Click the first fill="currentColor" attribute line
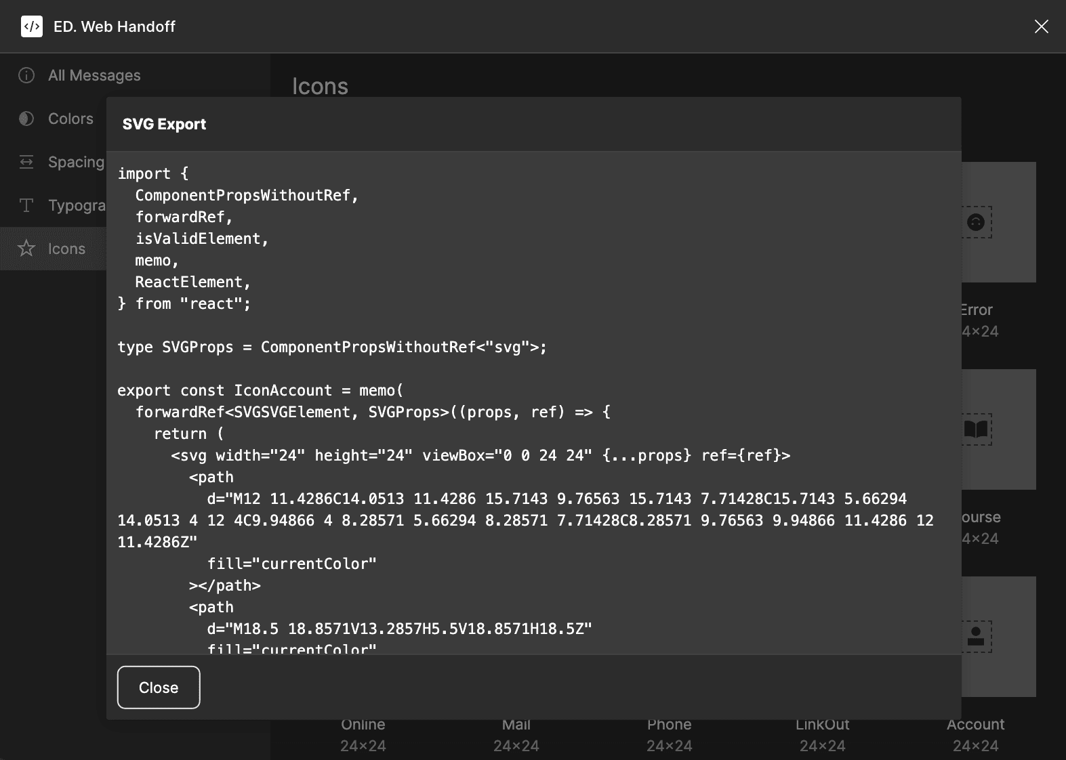Image resolution: width=1066 pixels, height=760 pixels. coord(291,564)
